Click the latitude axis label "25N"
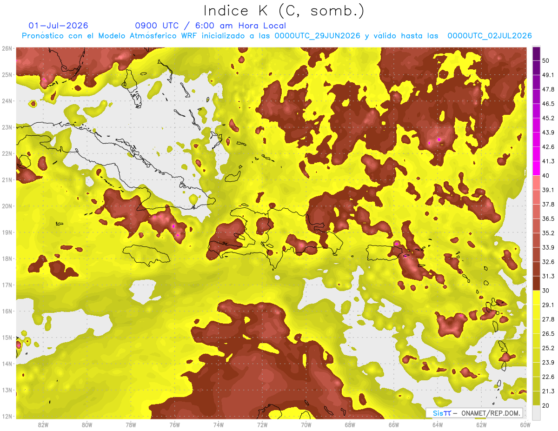This screenshot has height=431, width=558. [7, 74]
